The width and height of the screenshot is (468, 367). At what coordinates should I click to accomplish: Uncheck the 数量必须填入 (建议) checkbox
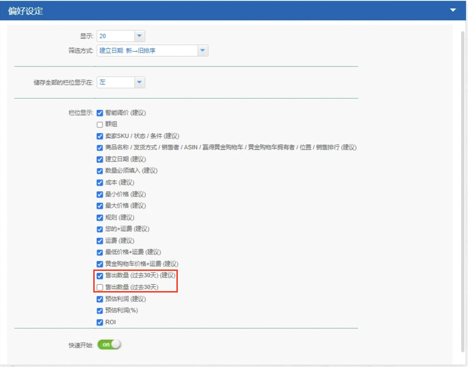(100, 171)
